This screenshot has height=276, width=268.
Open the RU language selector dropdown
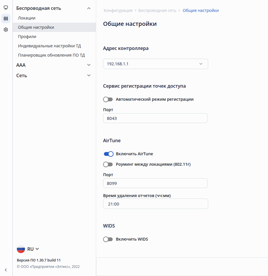point(33,249)
